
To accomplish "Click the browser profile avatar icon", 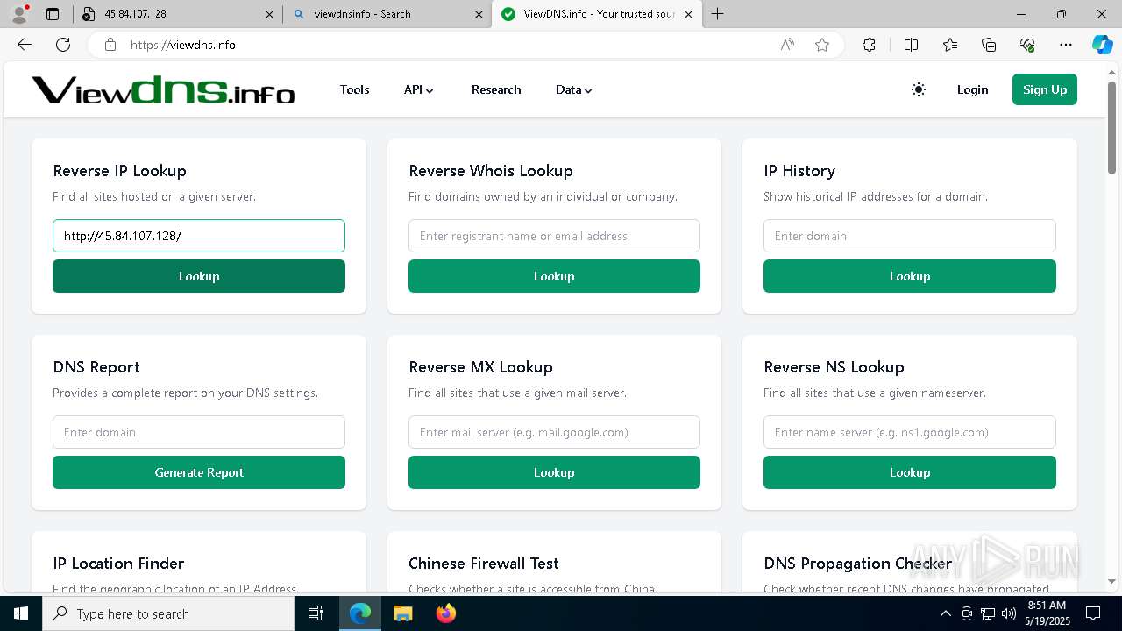I will tap(18, 13).
